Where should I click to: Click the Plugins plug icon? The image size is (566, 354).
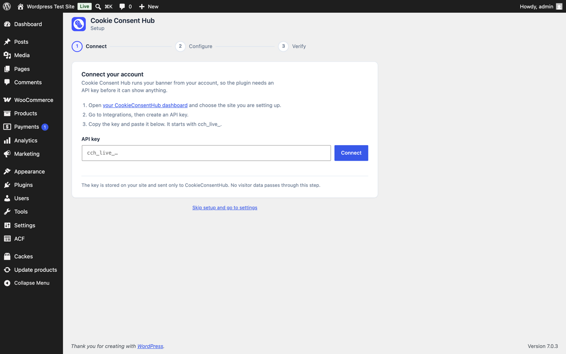point(7,185)
